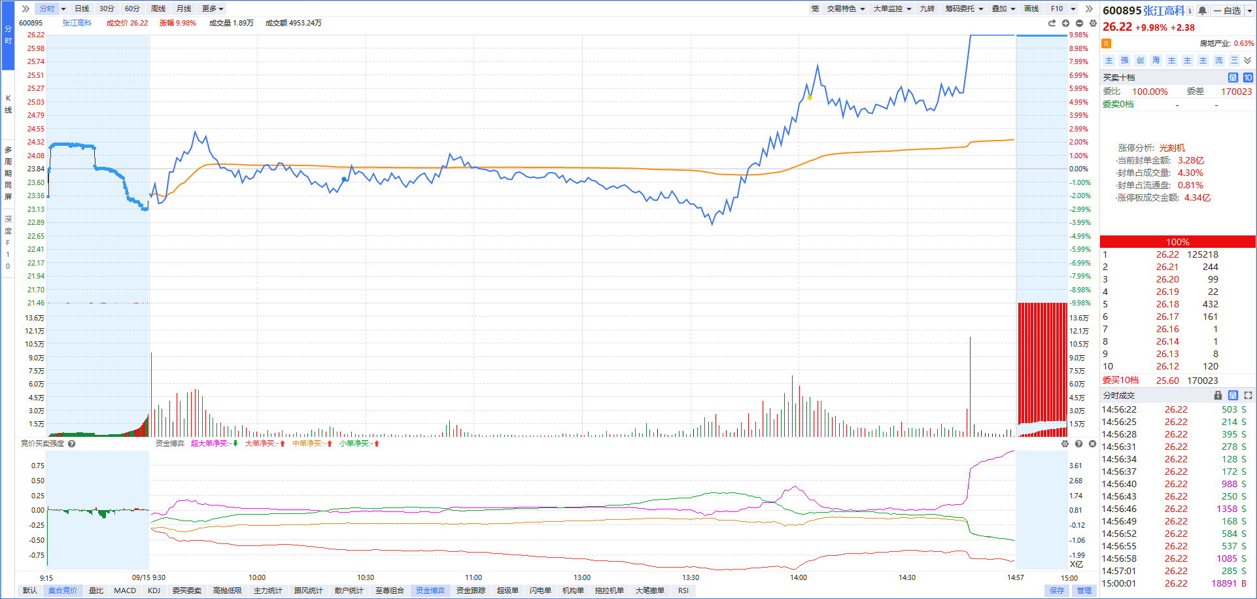This screenshot has height=599, width=1257.
Task: Click the orange R badge icon
Action: coord(1107,44)
